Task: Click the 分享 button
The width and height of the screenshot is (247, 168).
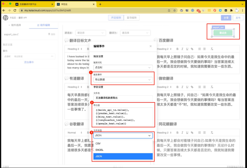Action: pos(226,18)
